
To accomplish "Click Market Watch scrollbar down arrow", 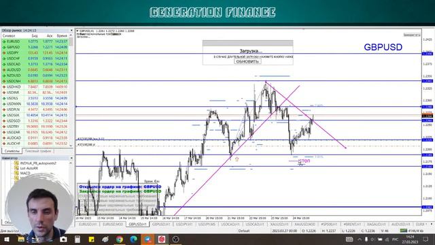I will [71, 145].
